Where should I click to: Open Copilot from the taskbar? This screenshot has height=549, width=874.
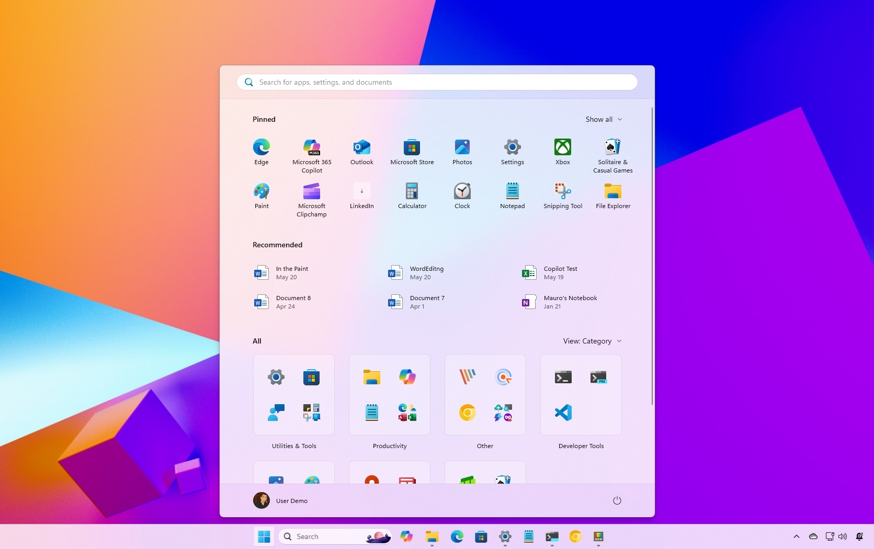406,536
